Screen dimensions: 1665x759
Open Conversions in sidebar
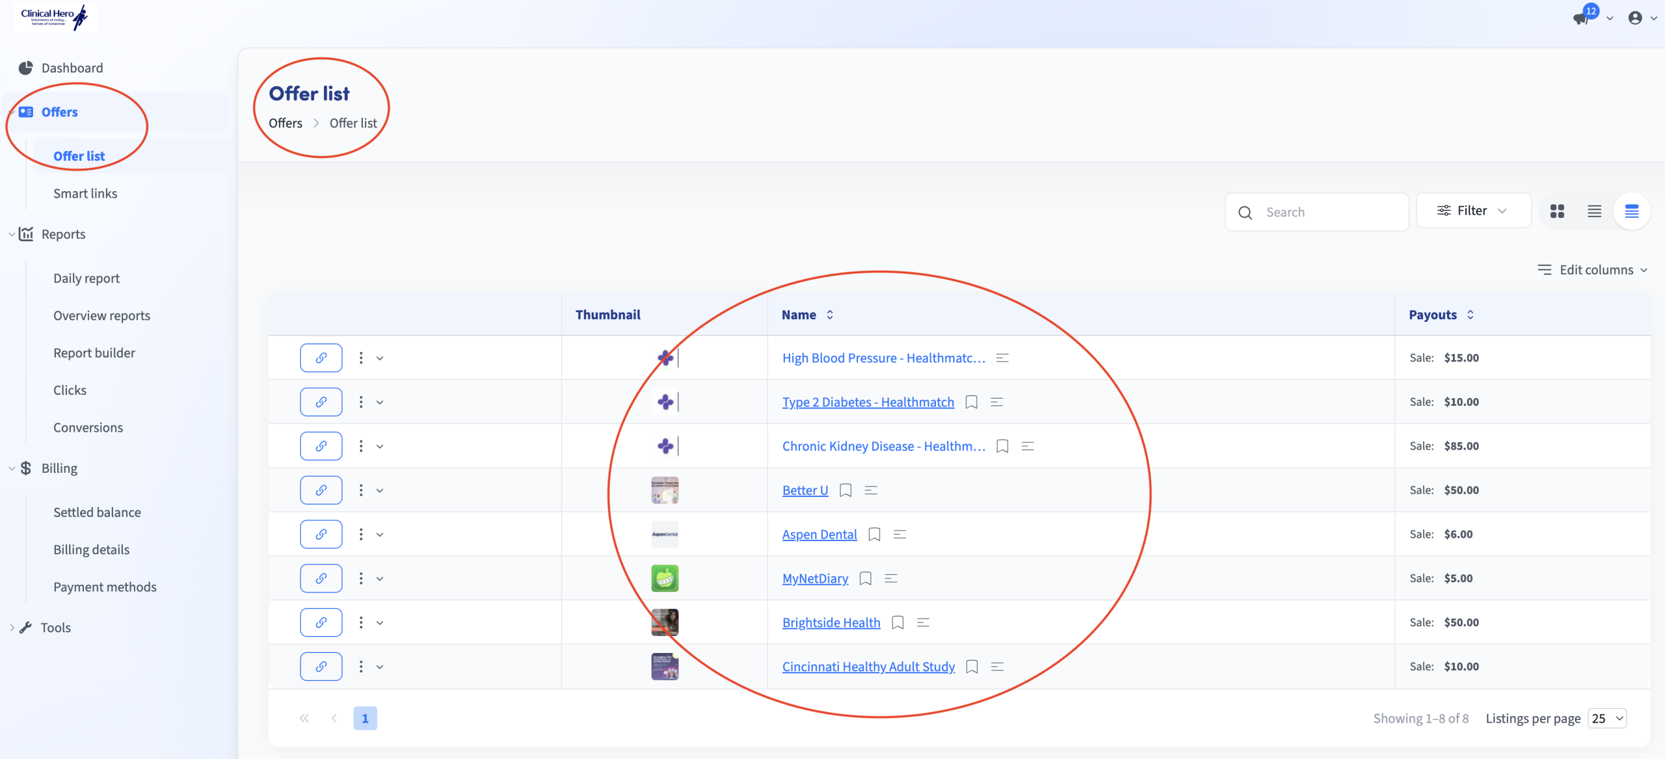pyautogui.click(x=88, y=427)
